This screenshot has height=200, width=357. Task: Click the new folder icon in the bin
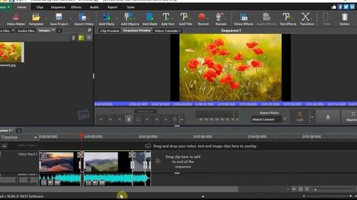pos(81,38)
